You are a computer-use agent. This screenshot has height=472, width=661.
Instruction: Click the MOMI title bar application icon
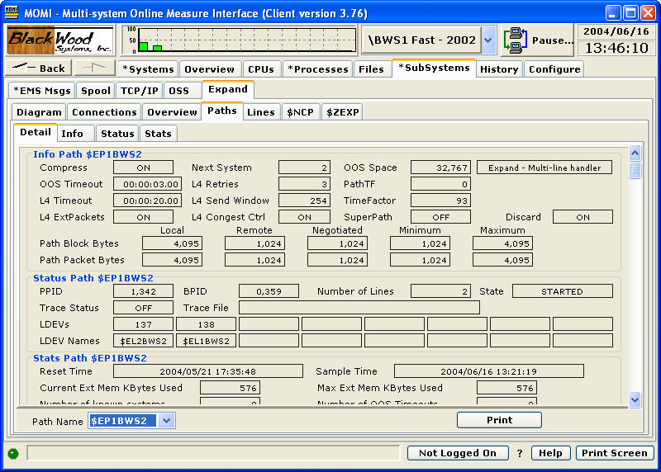pyautogui.click(x=12, y=12)
